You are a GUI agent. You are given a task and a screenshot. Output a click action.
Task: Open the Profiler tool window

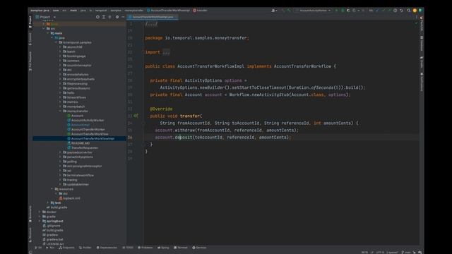pyautogui.click(x=85, y=248)
